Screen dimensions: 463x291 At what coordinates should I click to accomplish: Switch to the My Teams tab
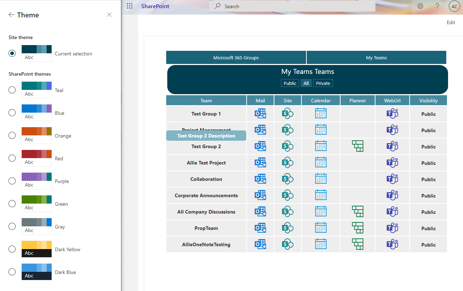pos(376,58)
